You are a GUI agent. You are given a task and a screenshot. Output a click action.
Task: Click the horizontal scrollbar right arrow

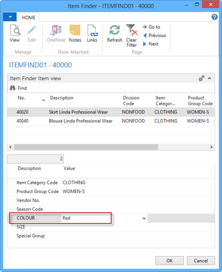pos(211,147)
